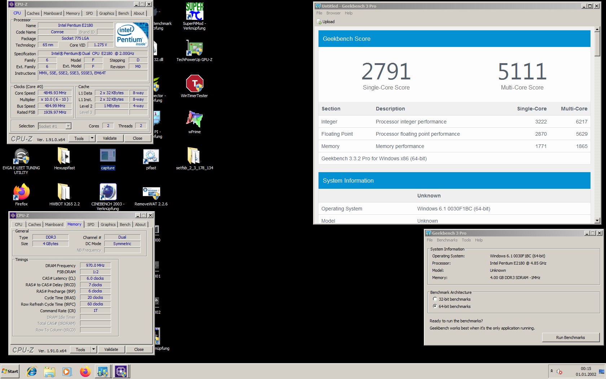Open About tab in Memory CPU-Z window
606x379 pixels.
tap(140, 225)
